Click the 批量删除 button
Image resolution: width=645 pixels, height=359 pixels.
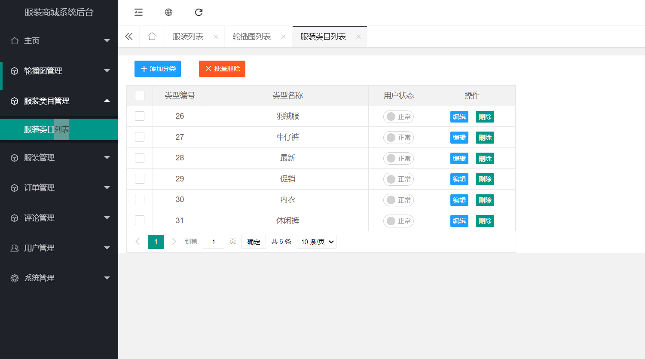pos(222,69)
